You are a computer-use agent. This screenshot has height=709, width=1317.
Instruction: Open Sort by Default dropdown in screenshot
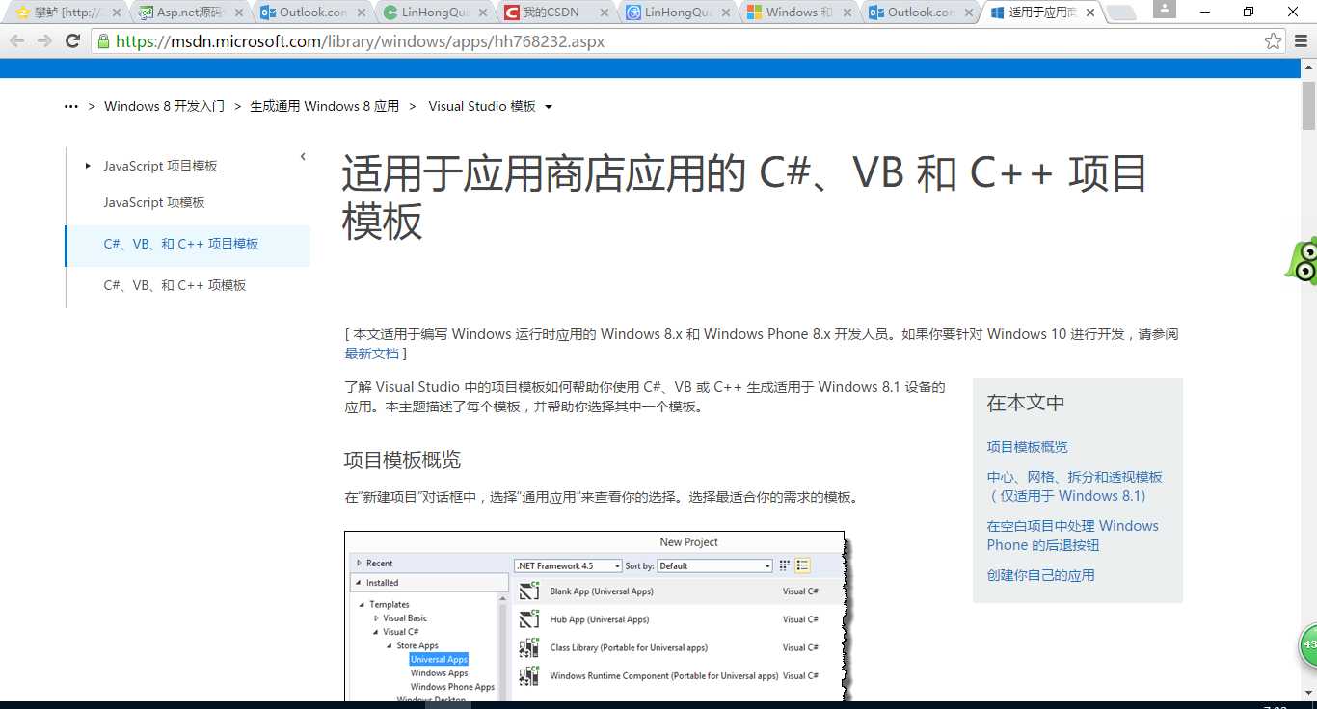pyautogui.click(x=714, y=565)
